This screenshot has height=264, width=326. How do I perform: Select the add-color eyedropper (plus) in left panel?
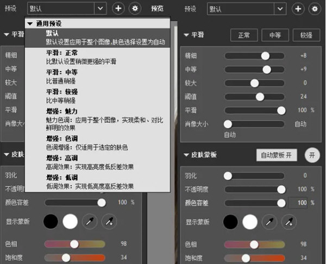coord(111,222)
